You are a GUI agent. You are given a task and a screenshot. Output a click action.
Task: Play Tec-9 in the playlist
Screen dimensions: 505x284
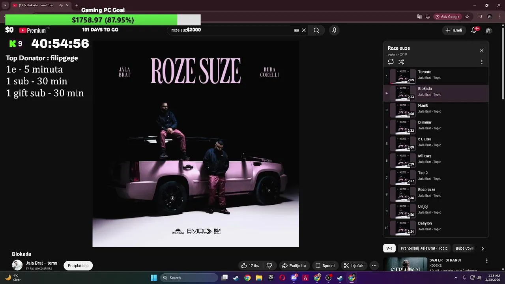(436, 177)
